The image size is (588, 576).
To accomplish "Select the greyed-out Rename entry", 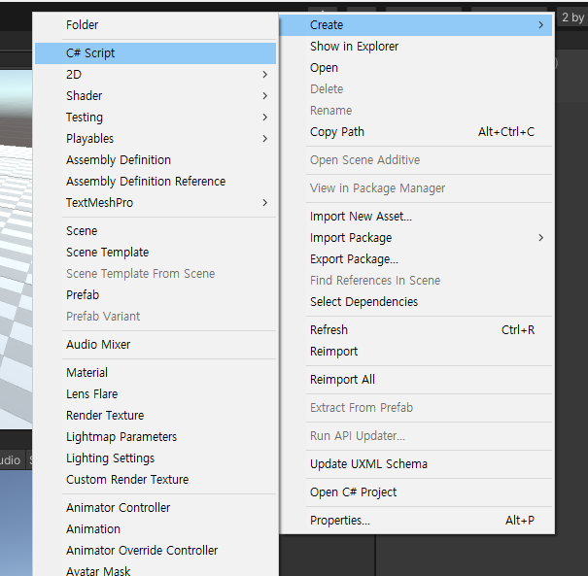I will (x=416, y=111).
